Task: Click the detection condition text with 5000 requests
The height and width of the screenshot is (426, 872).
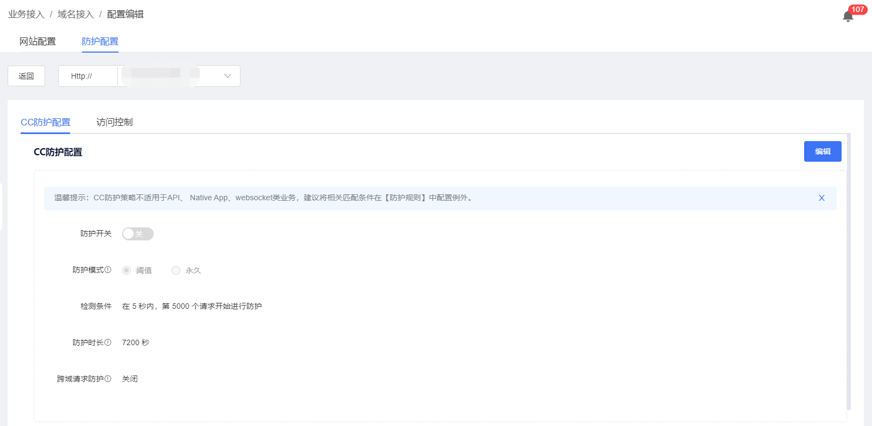Action: pos(192,306)
